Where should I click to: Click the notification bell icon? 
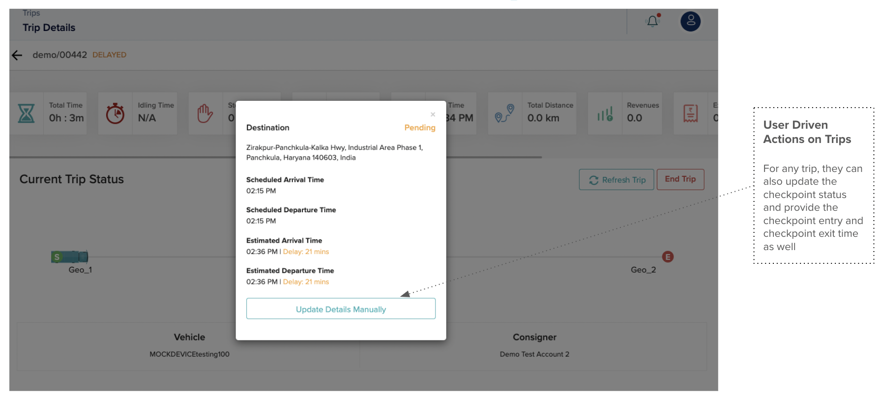tap(652, 21)
